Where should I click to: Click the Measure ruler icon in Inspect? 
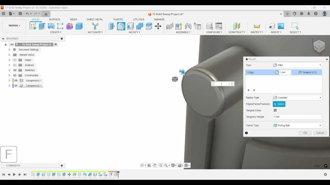click(257, 26)
